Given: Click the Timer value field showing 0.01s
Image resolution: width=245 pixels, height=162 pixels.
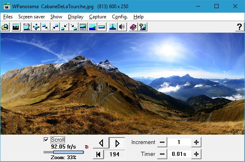Looking at the screenshot, I should coord(179,154).
